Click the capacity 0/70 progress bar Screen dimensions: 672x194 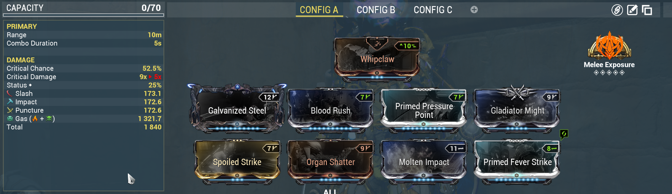coord(83,15)
